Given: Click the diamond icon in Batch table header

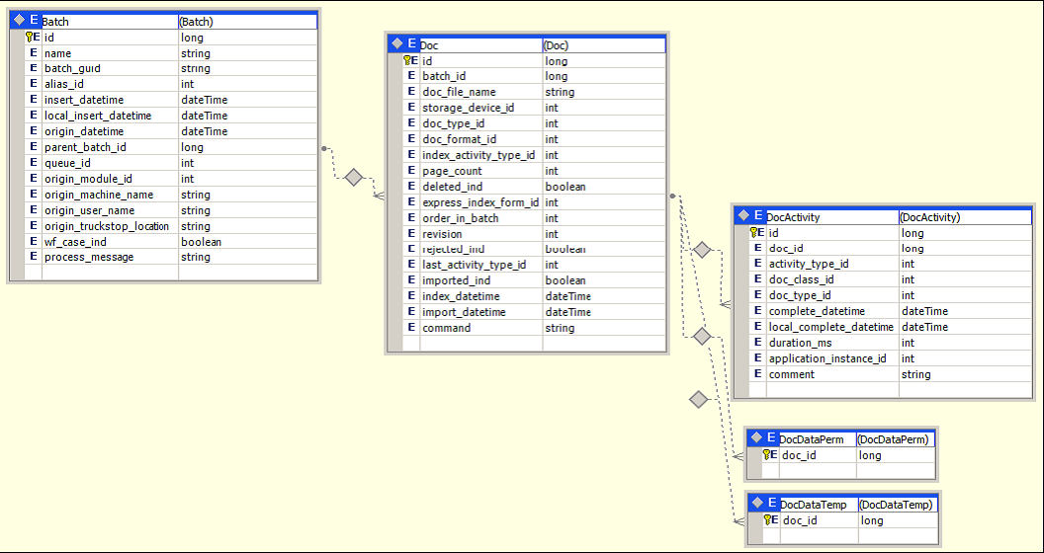Looking at the screenshot, I should tap(19, 22).
